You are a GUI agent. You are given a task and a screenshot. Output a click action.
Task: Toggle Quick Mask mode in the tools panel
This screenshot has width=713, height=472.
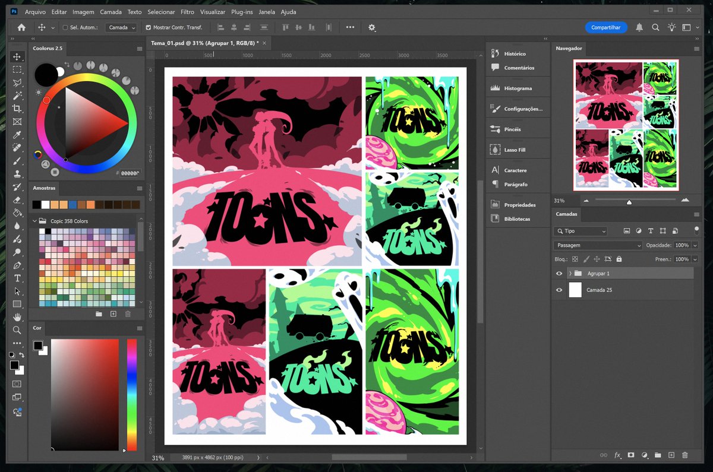17,384
